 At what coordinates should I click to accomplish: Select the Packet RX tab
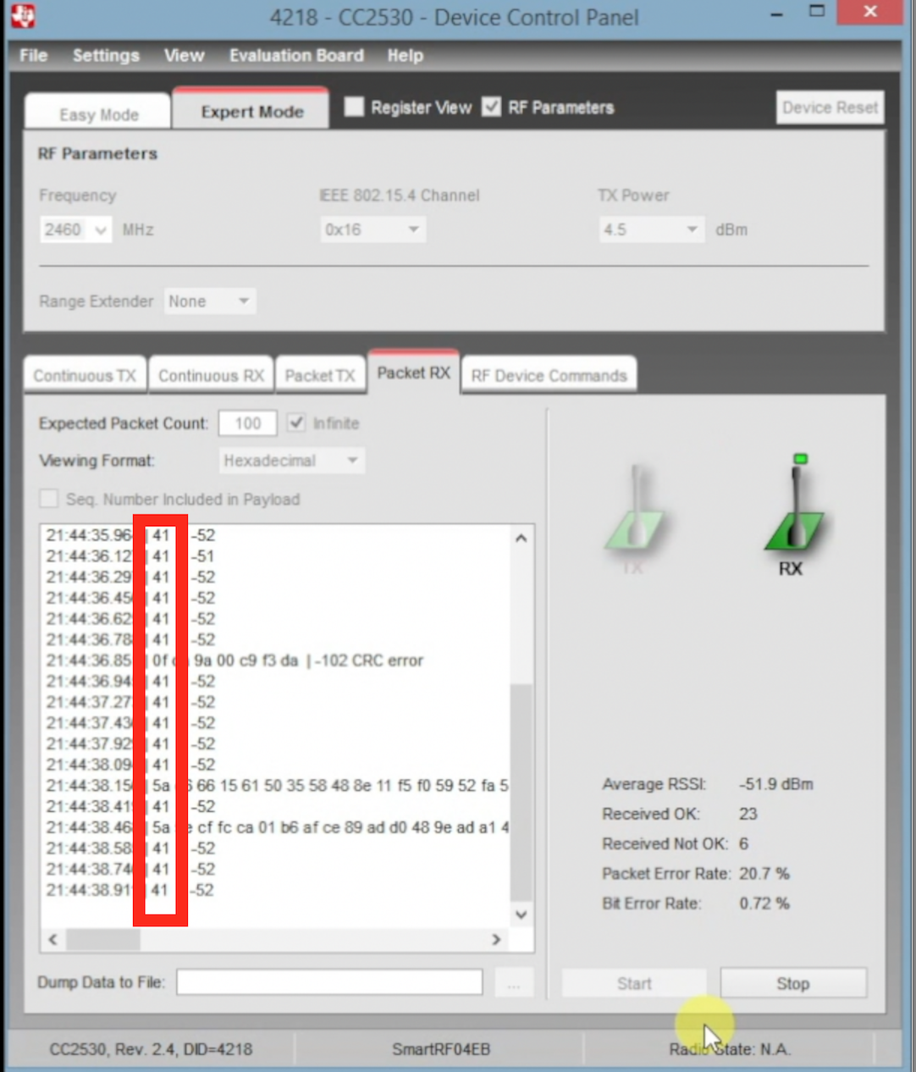tap(413, 373)
